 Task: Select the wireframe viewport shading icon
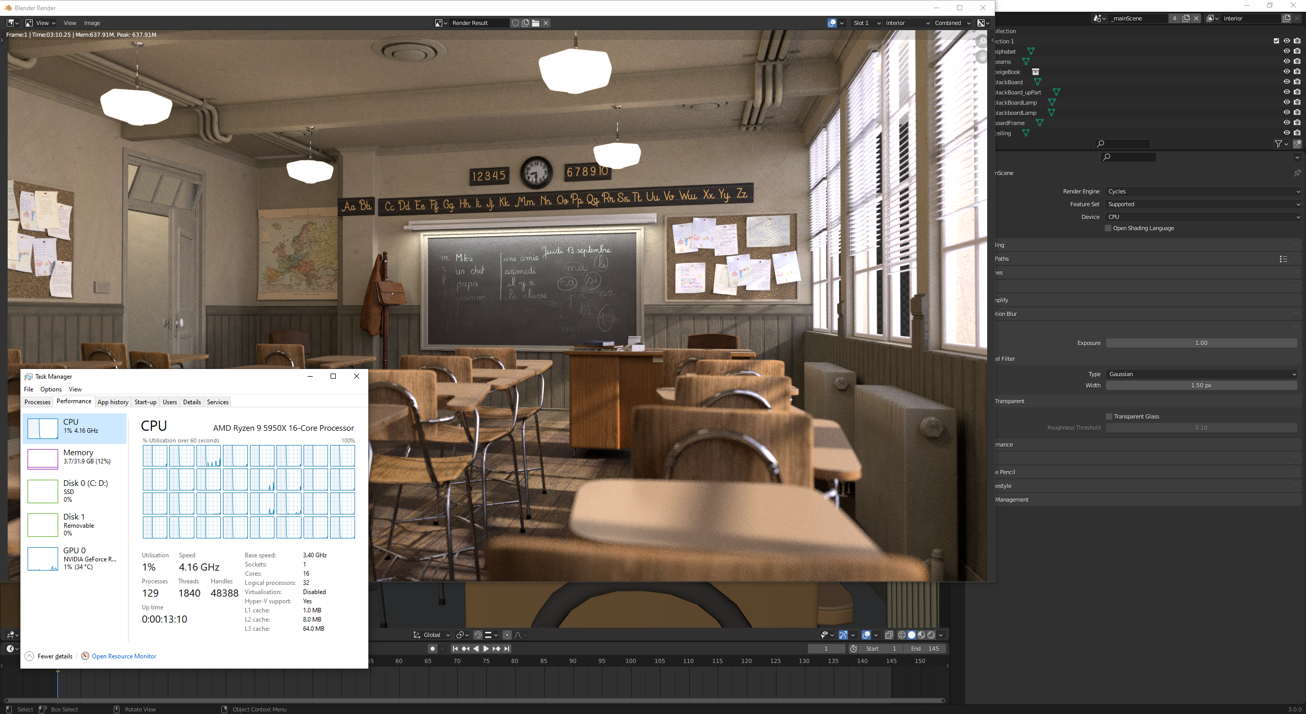click(x=901, y=635)
